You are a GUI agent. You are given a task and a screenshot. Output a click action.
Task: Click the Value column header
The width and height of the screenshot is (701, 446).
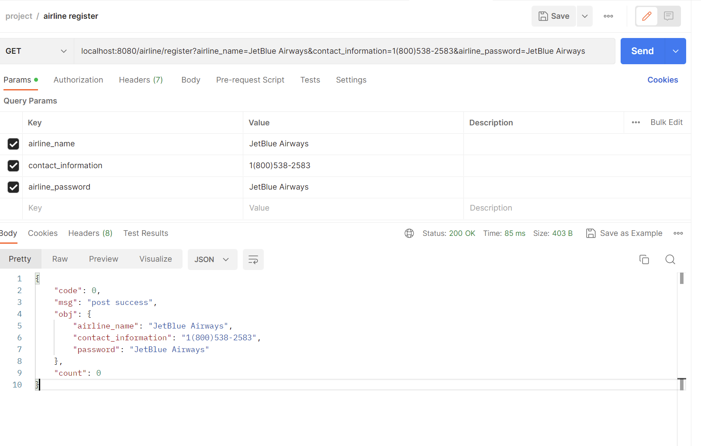pyautogui.click(x=259, y=123)
